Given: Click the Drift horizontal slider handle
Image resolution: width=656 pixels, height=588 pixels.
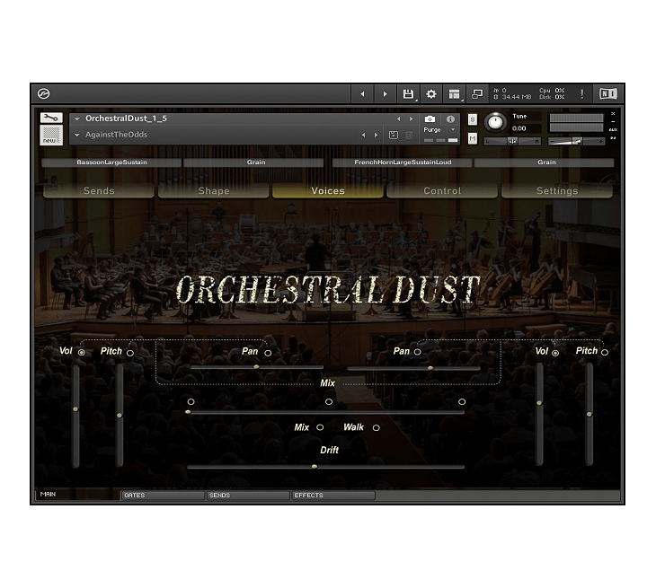Looking at the screenshot, I should 315,467.
